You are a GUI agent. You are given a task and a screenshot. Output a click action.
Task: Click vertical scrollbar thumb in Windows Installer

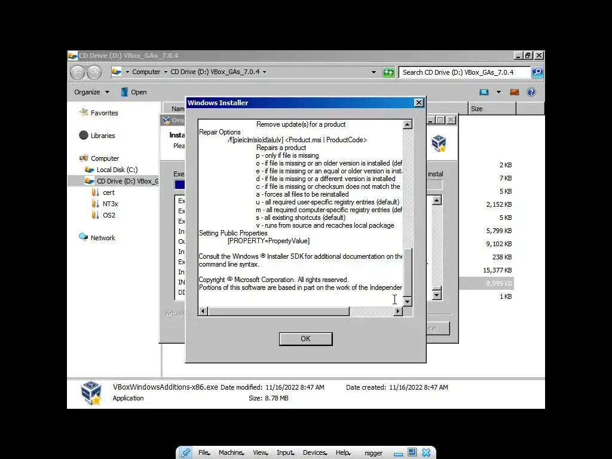[407, 272]
